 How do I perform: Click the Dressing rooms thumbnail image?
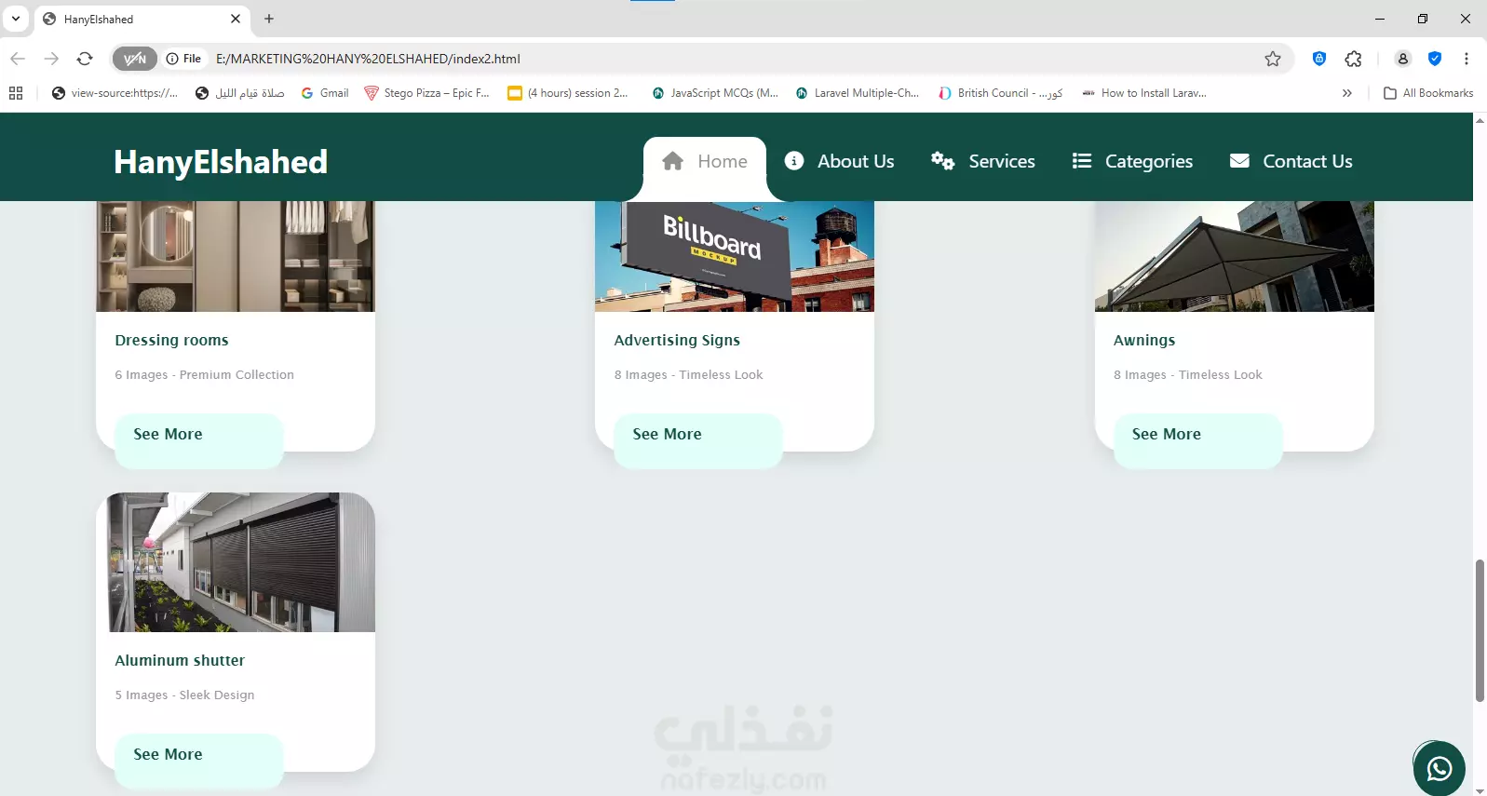236,256
